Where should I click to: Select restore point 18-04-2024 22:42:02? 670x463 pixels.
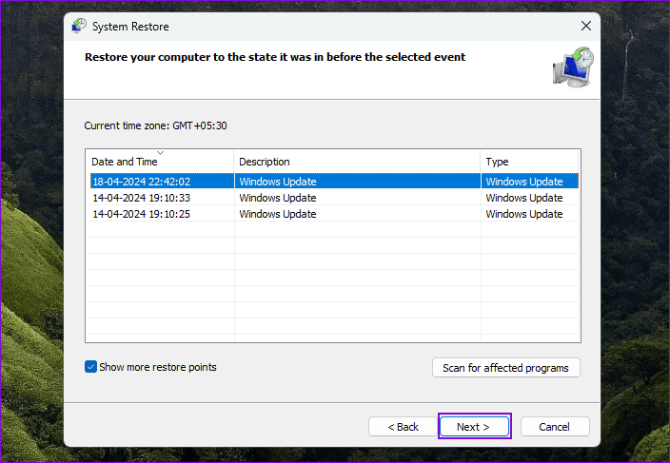[x=334, y=182]
